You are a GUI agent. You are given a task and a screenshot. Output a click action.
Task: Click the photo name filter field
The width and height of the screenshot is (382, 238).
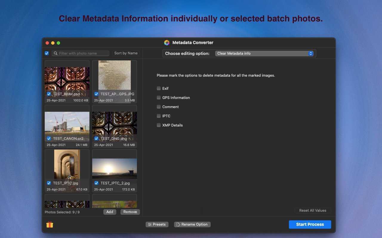(82, 53)
